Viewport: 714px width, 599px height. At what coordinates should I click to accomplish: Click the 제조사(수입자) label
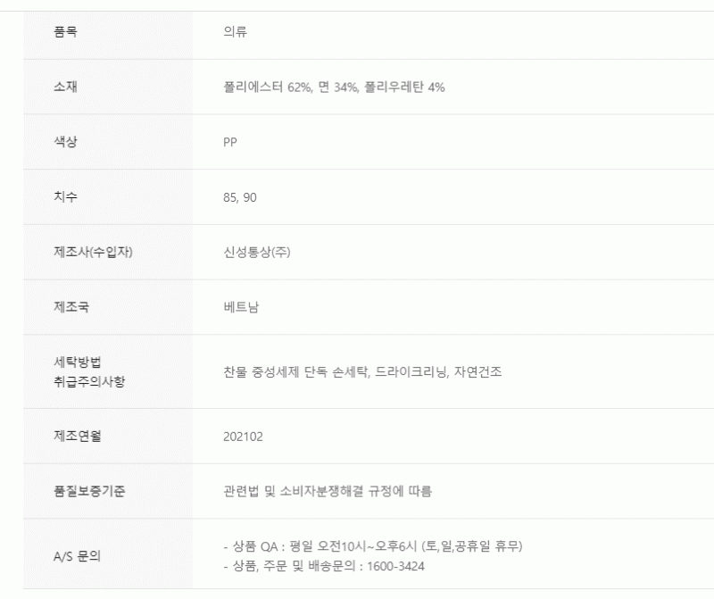click(94, 252)
